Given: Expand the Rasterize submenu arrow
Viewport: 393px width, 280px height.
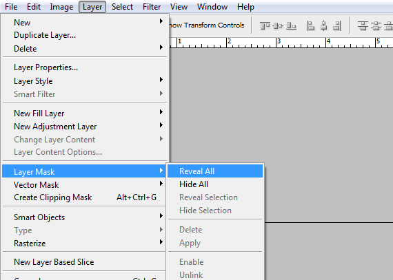Looking at the screenshot, I should pyautogui.click(x=161, y=241).
